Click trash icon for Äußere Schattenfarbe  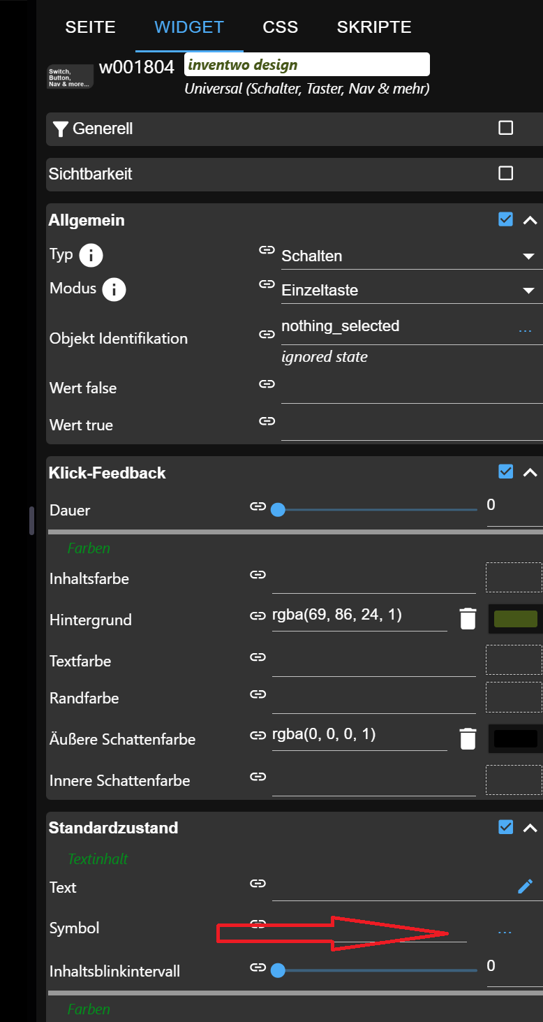point(468,738)
